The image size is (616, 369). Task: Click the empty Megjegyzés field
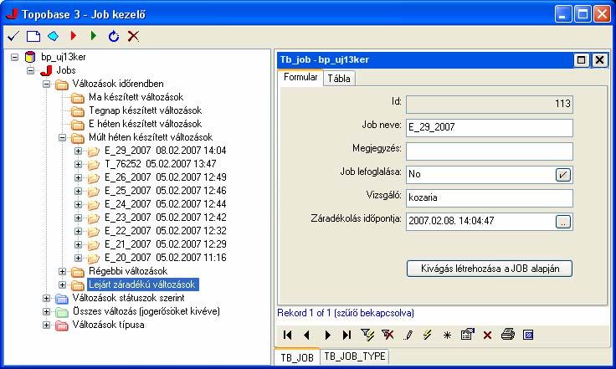pyautogui.click(x=490, y=151)
